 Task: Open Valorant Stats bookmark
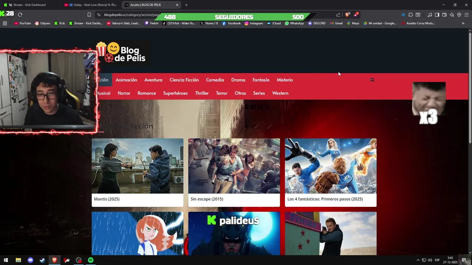(123, 23)
